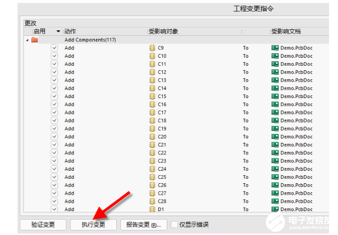Viewport: 338px width, 235px height.
Task: Uncheck the enable box for Add C28
Action: tap(54, 201)
